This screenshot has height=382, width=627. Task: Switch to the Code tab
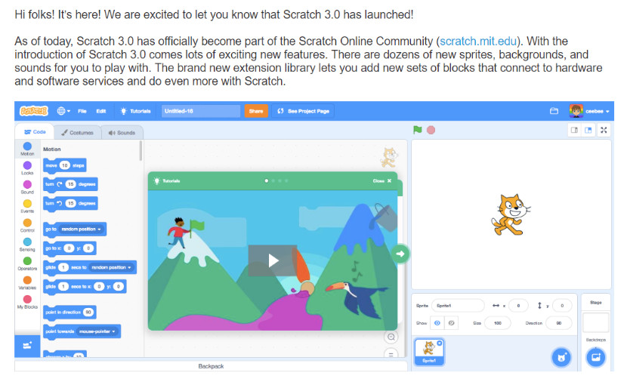[35, 131]
